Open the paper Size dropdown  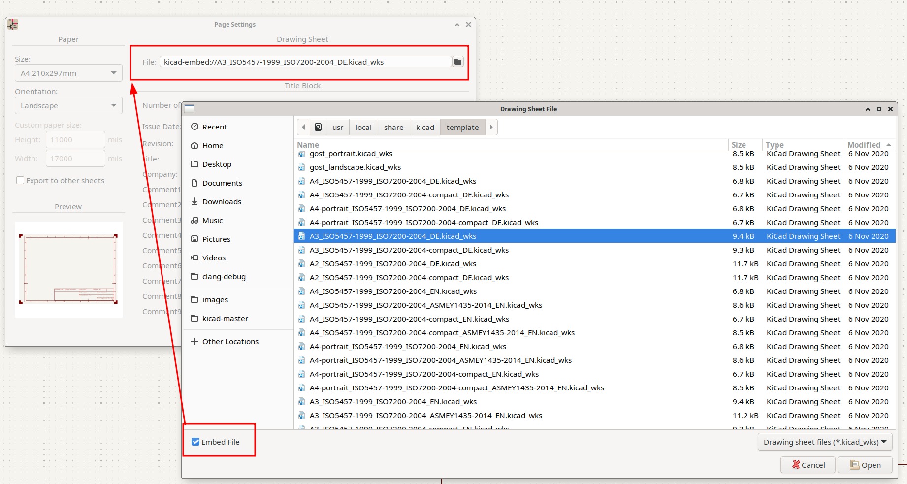click(x=68, y=73)
